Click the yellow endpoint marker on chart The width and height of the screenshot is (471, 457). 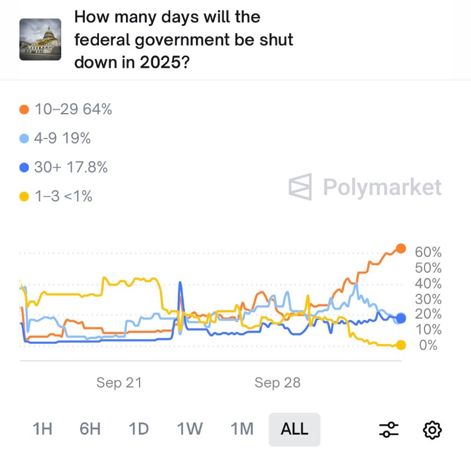coord(401,345)
